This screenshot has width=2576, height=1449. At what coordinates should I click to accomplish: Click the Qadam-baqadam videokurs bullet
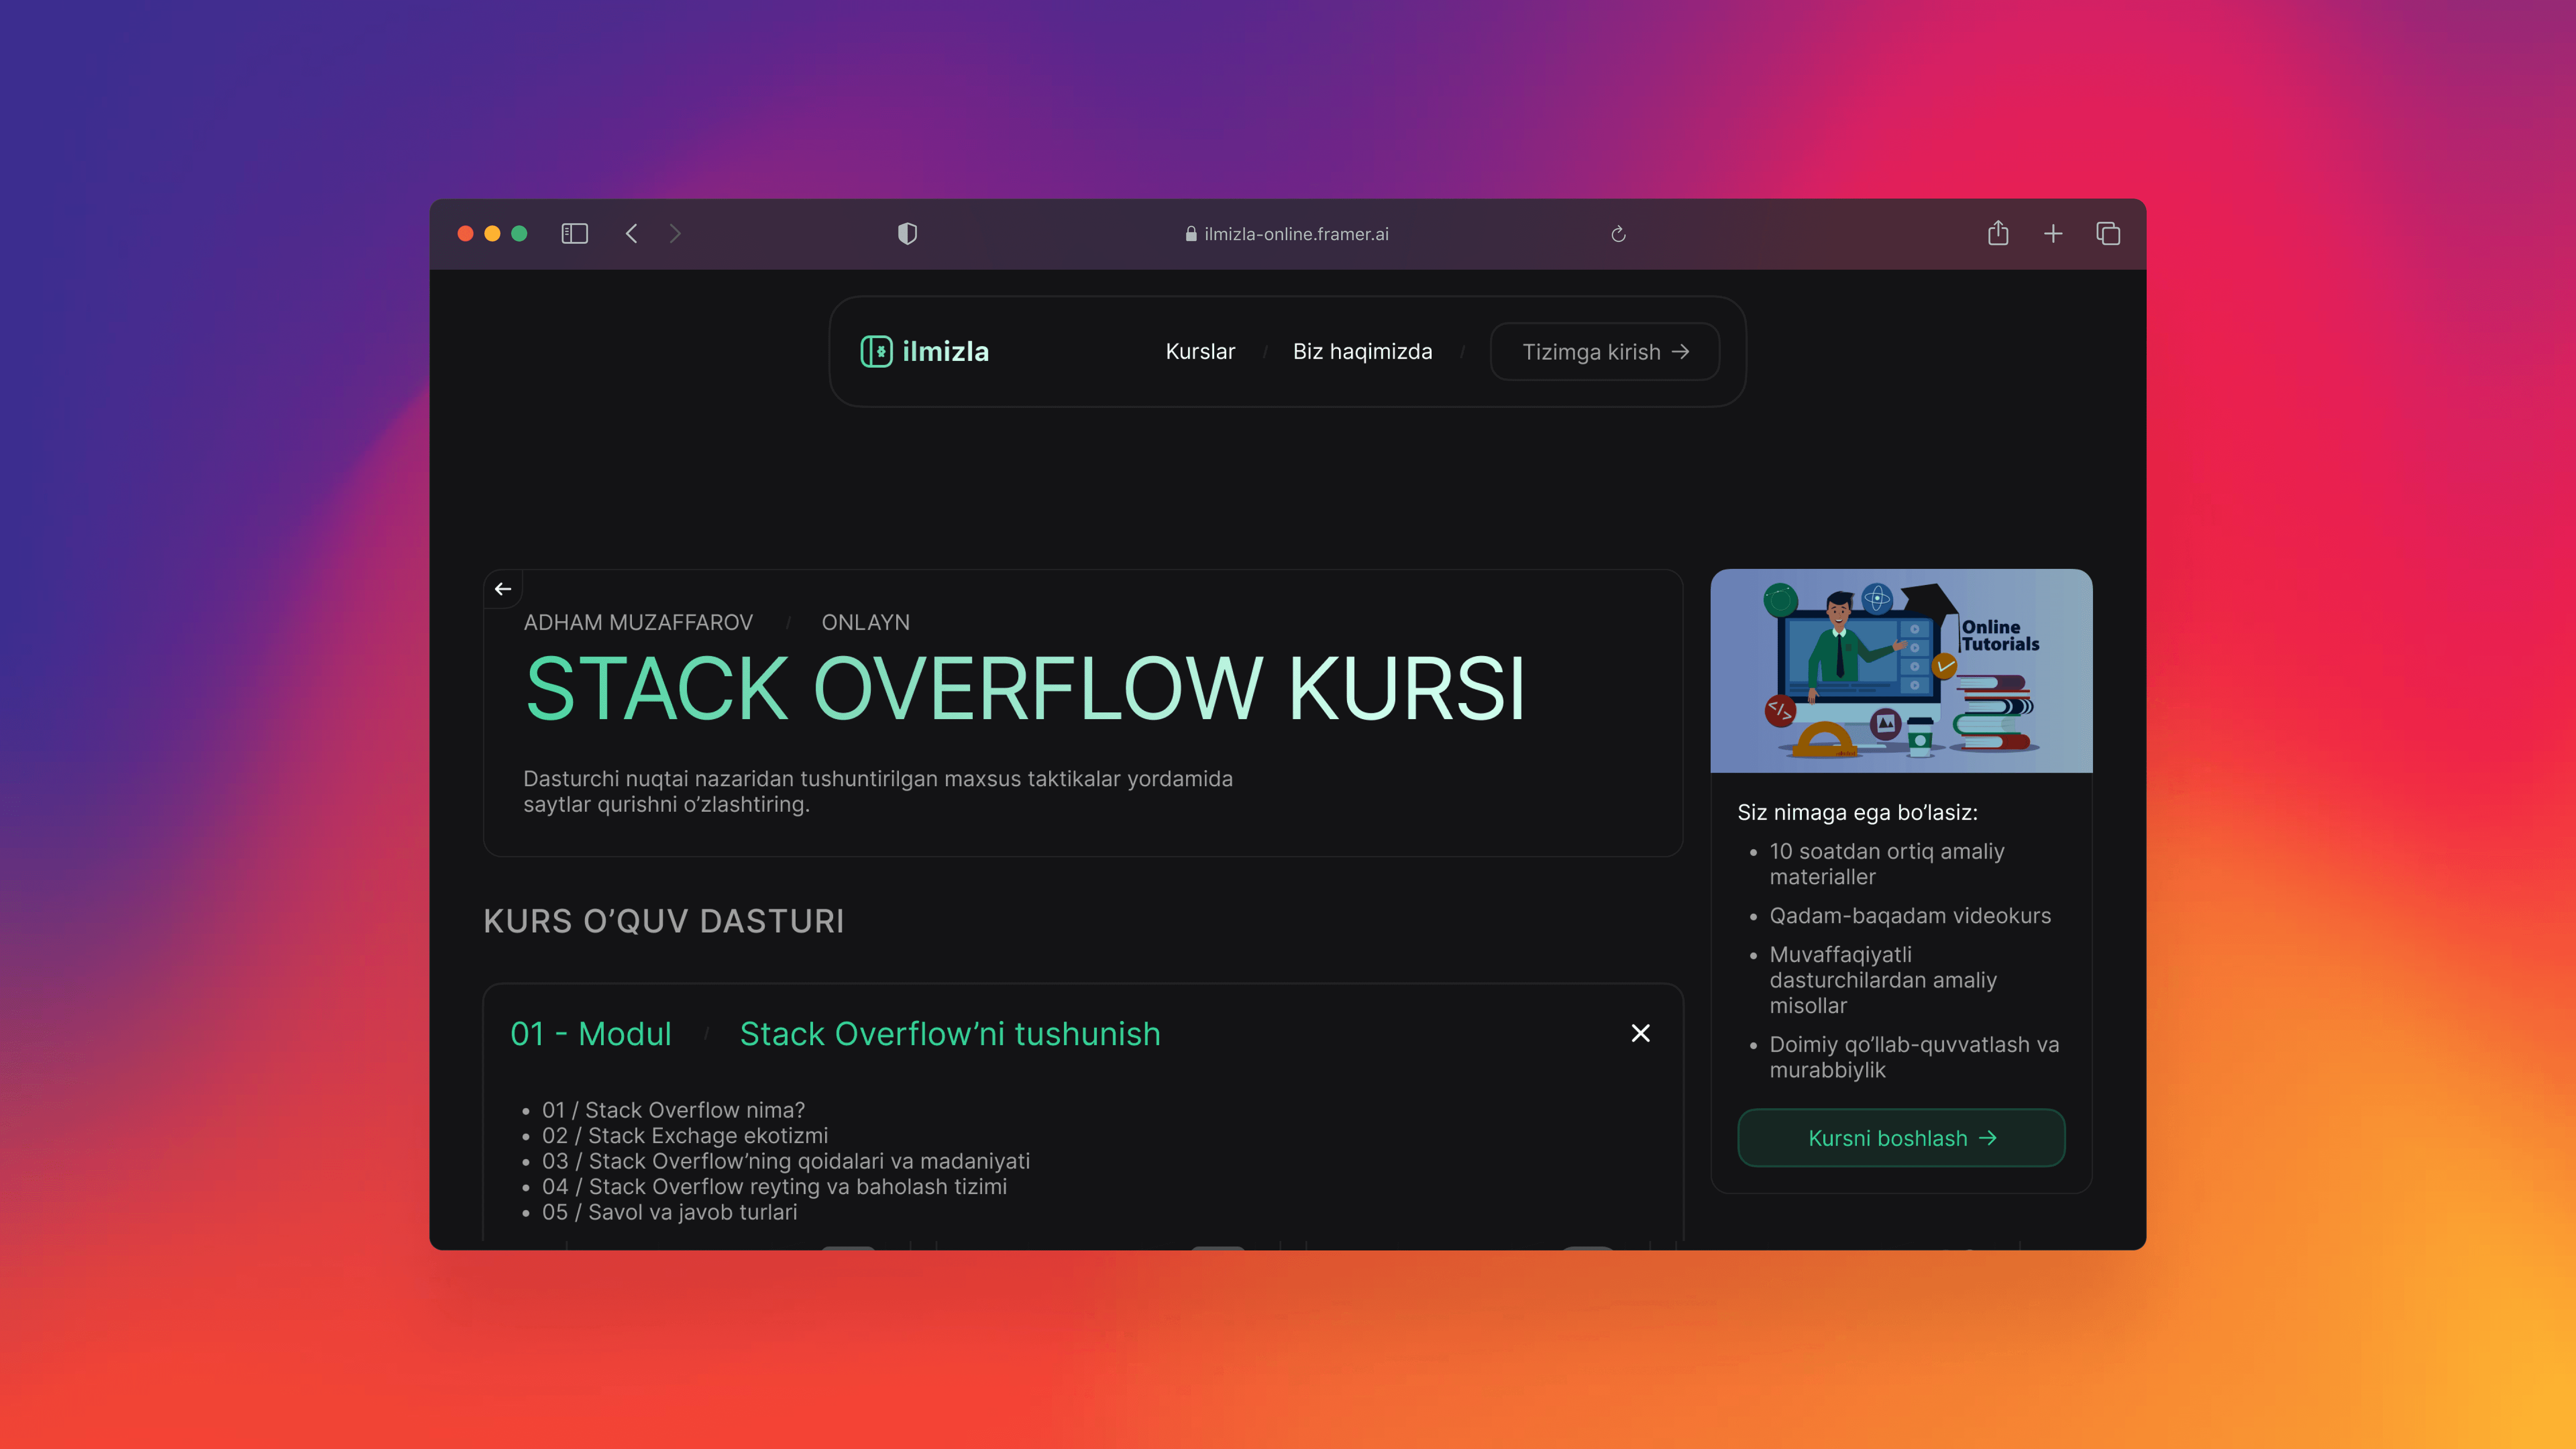click(1910, 916)
